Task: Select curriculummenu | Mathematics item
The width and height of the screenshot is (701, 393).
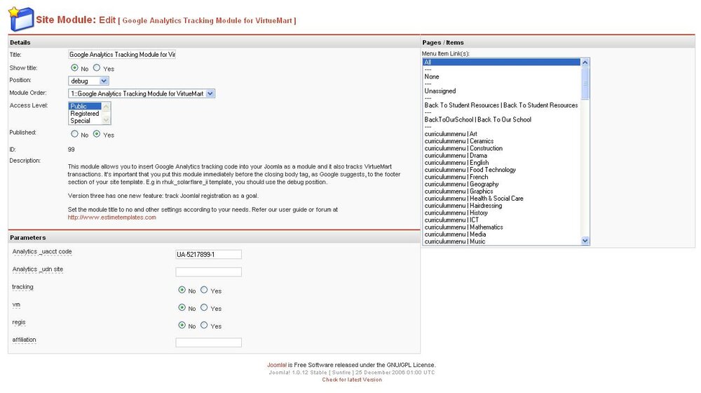Action: coord(501,227)
